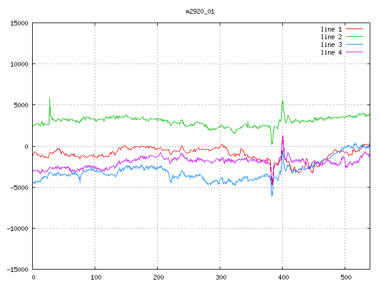Screen dimensions: 381x285
Task: Click the 10000 y-axis tick label
Action: [19, 64]
